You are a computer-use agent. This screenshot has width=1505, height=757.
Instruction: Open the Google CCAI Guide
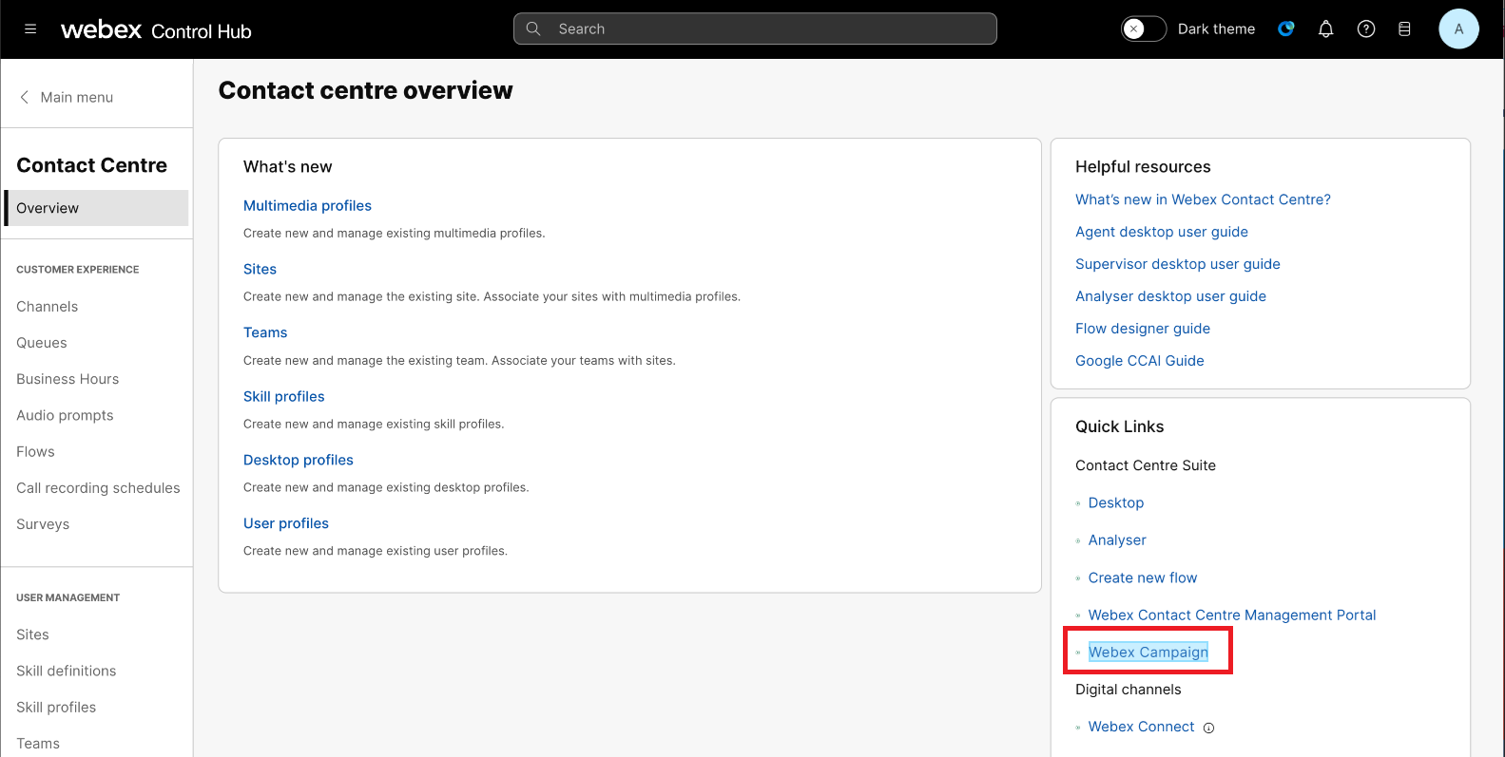pyautogui.click(x=1140, y=361)
